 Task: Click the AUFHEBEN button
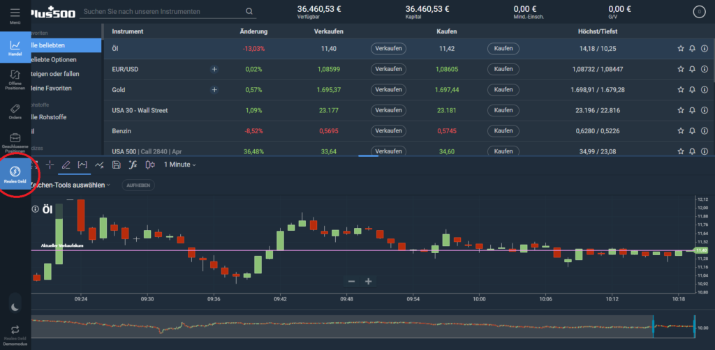click(x=138, y=185)
